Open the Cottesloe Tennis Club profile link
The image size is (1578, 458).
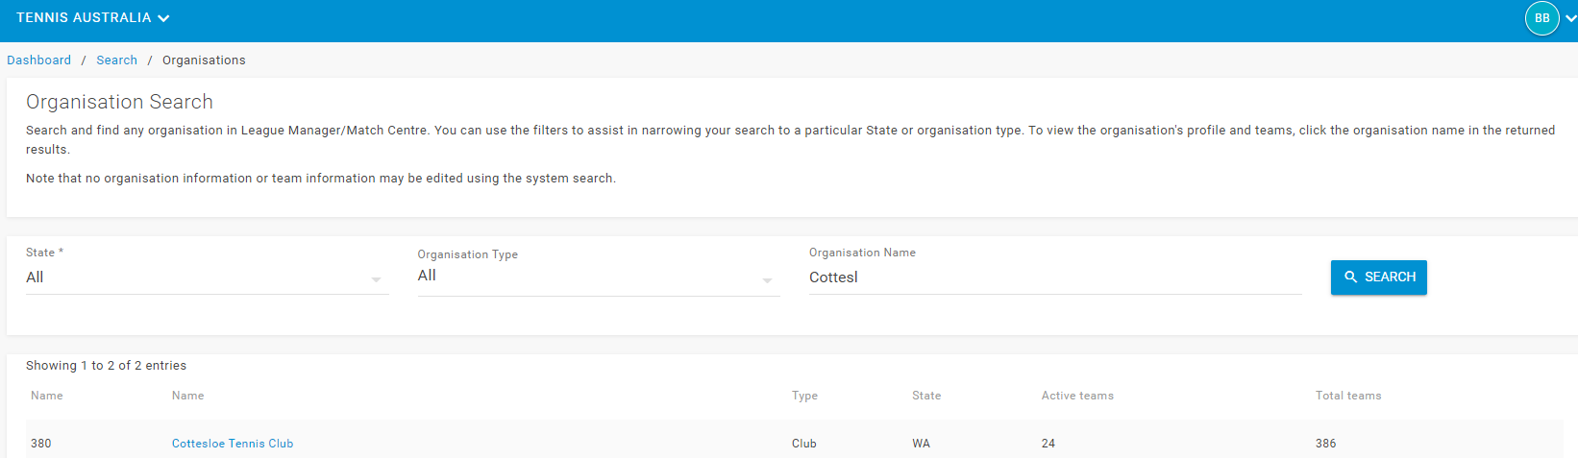point(233,444)
